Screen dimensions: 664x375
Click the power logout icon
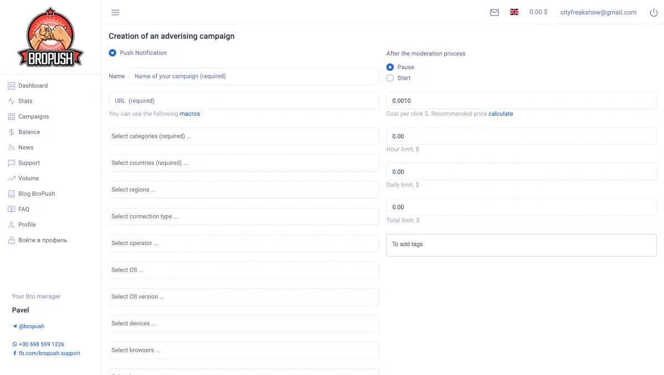pos(653,12)
